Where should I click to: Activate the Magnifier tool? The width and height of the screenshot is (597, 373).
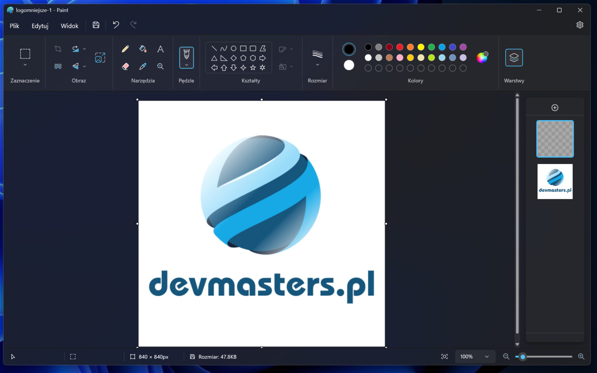pos(161,66)
